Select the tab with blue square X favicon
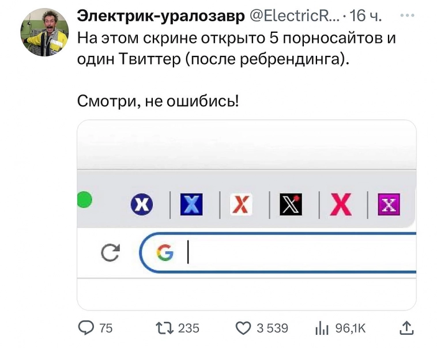Image resolution: width=437 pixels, height=348 pixels. [x=191, y=204]
